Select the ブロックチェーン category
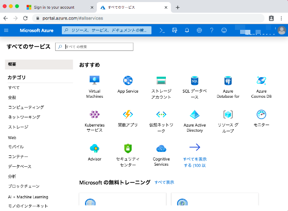 (x=24, y=186)
